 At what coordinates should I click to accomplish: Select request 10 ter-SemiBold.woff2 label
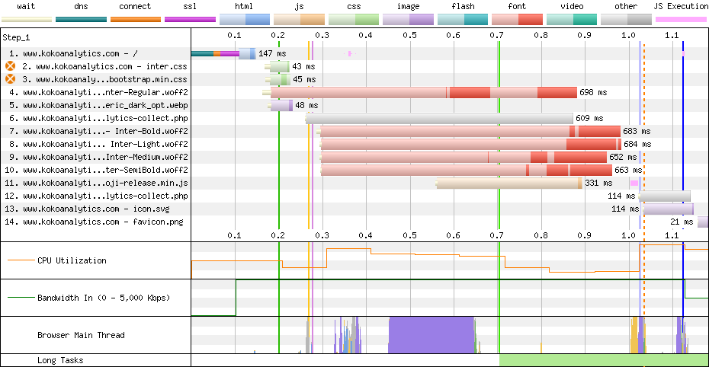tap(96, 170)
